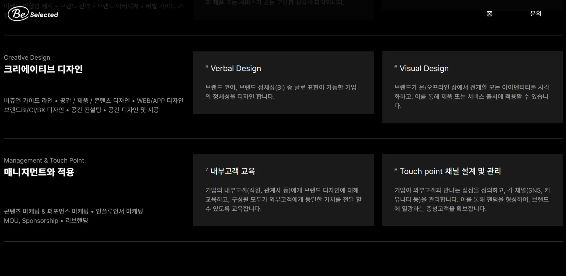Click the Verbal Design description paragraph
The width and height of the screenshot is (566, 276).
coord(281,92)
